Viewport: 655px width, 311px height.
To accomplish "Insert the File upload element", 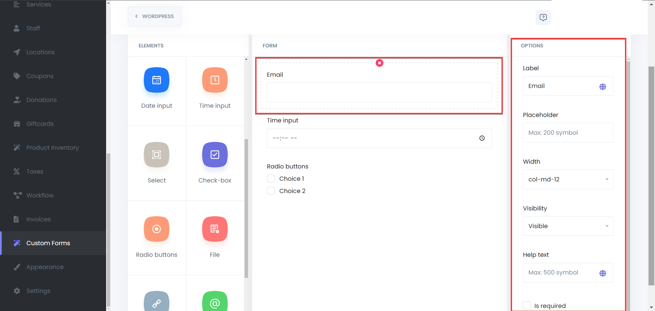I will [215, 229].
